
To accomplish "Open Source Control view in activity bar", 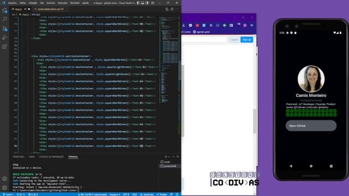I will [4, 28].
